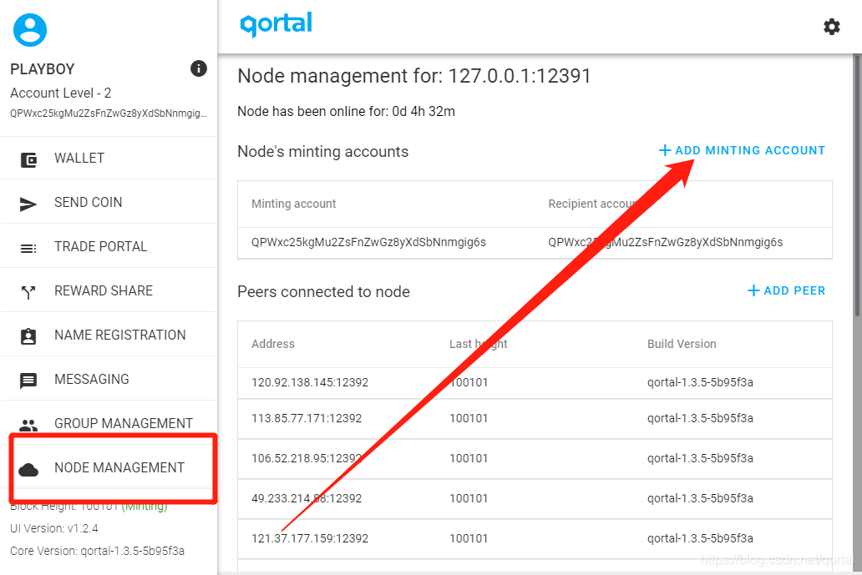The width and height of the screenshot is (862, 575).
Task: Click Peers connected to node heading
Action: pyautogui.click(x=323, y=291)
